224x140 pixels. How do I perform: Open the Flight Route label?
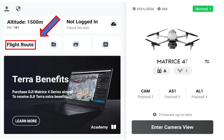[x=20, y=45]
